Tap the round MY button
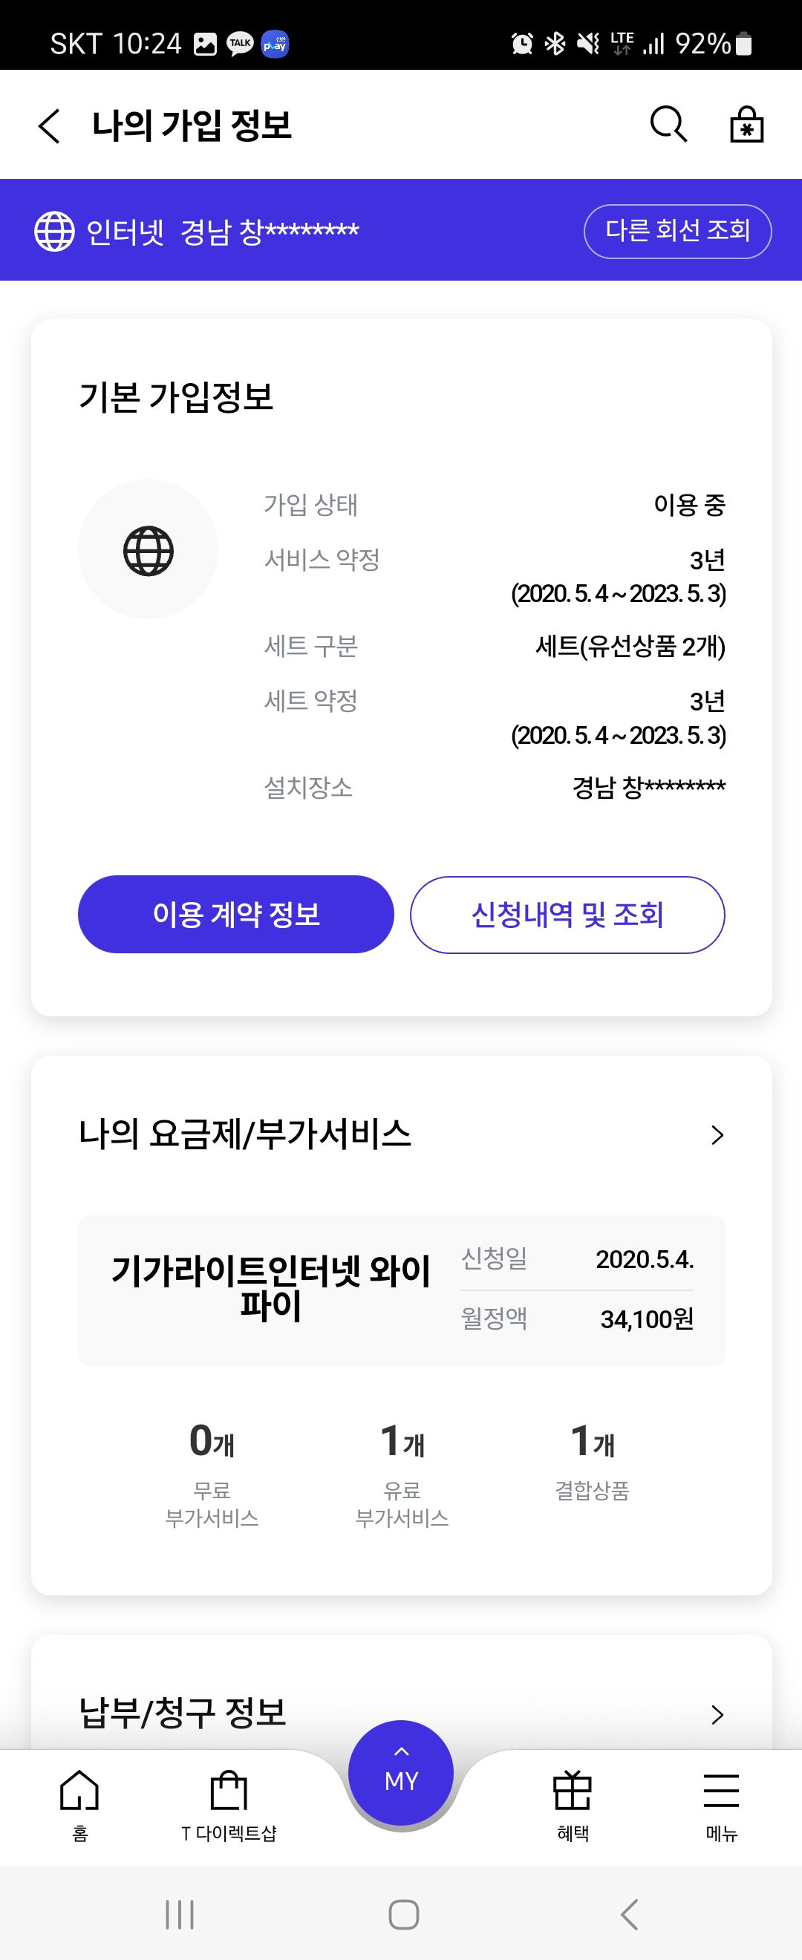 pyautogui.click(x=401, y=1772)
